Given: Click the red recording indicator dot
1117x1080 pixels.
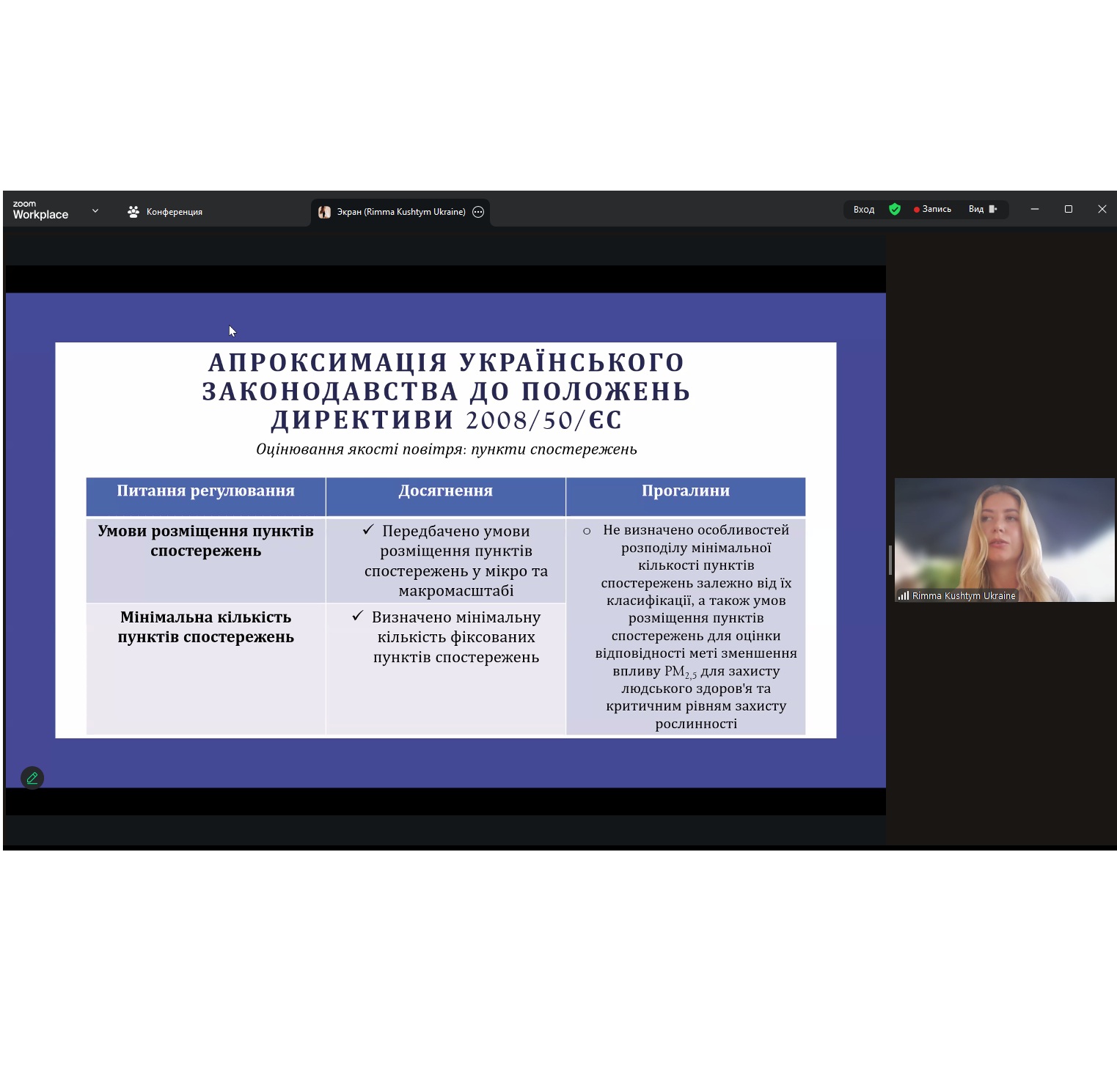Looking at the screenshot, I should click(916, 210).
